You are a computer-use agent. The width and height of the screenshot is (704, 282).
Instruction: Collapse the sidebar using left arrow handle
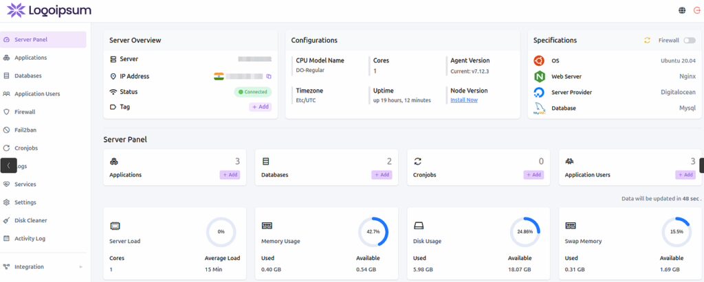click(8, 165)
